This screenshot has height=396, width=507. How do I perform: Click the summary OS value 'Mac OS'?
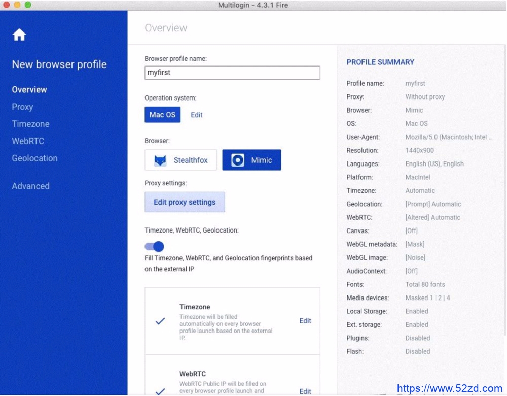(416, 124)
